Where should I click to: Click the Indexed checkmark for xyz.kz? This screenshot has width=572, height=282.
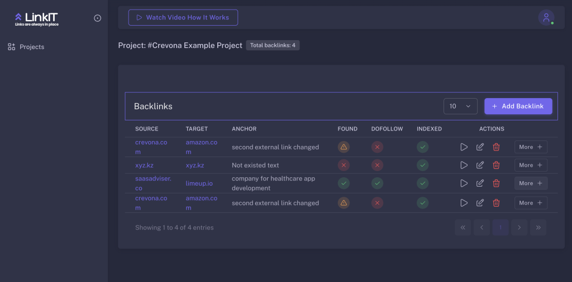click(x=423, y=165)
